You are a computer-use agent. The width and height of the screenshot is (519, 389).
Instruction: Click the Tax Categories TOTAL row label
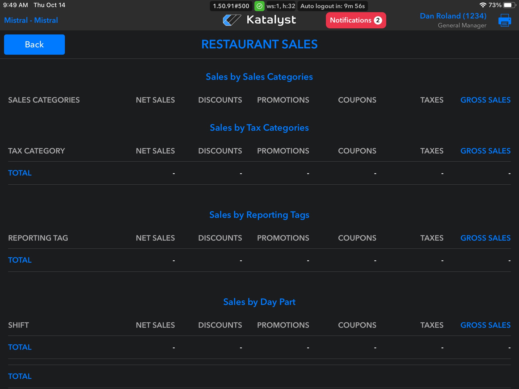(20, 173)
